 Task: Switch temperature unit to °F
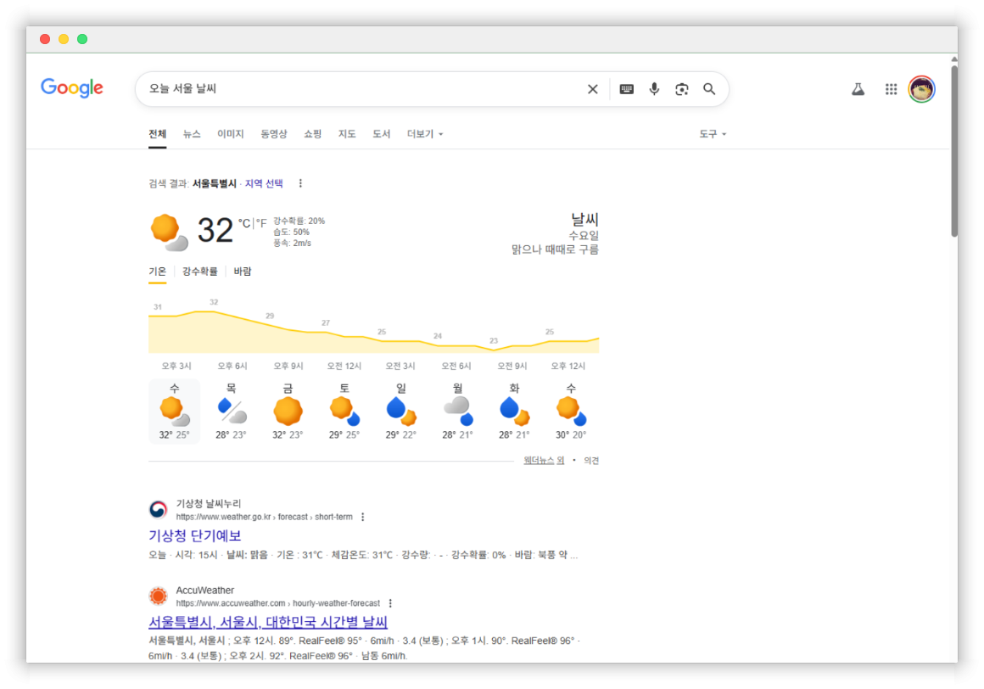click(261, 223)
